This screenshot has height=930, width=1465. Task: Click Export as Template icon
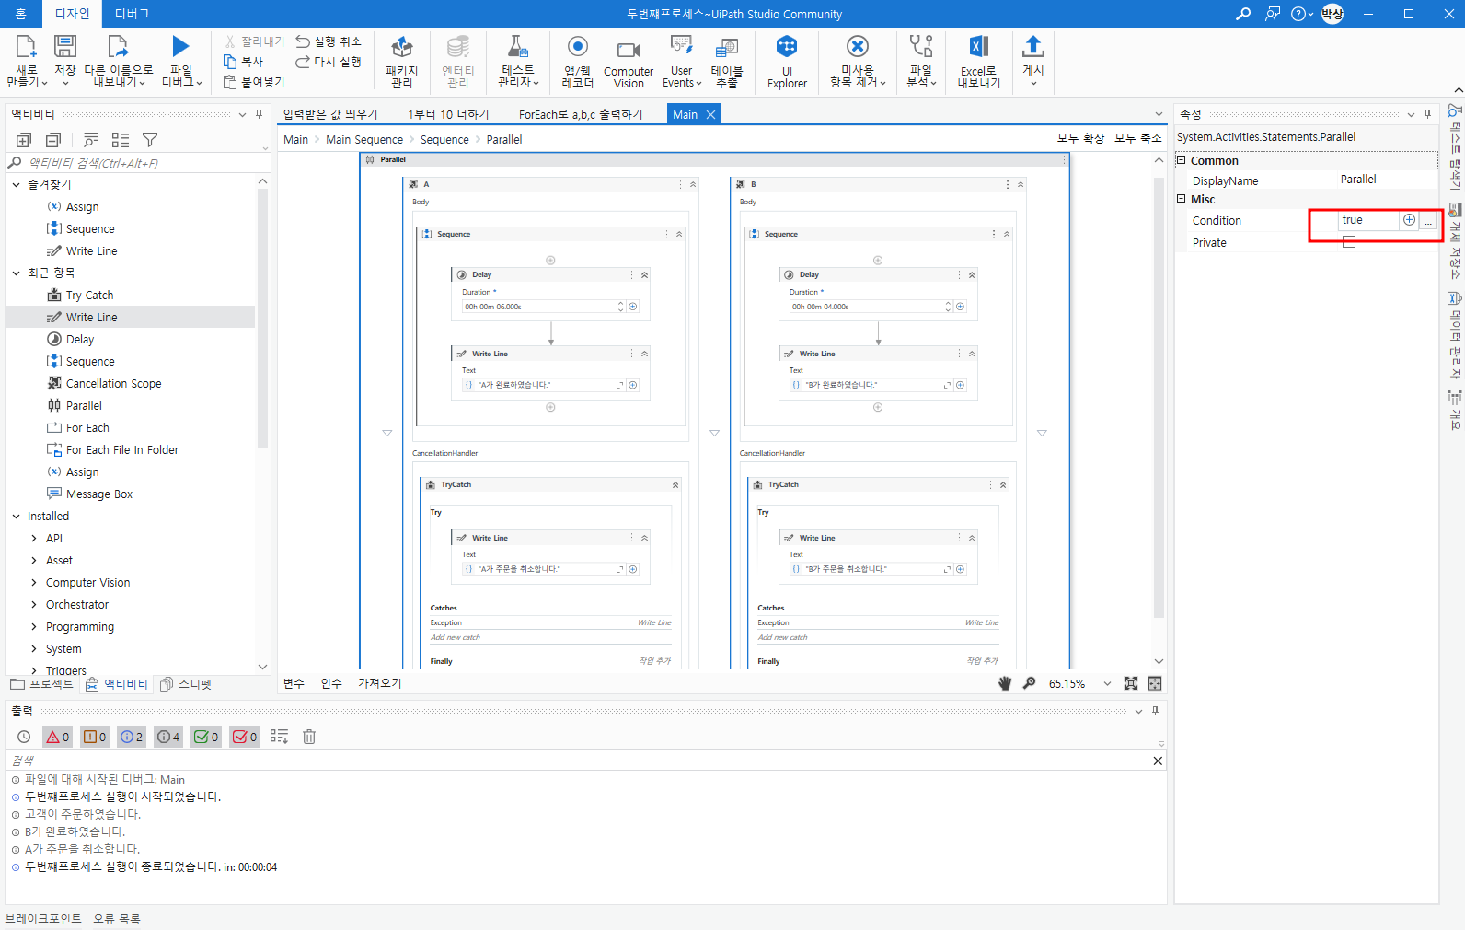point(119,46)
